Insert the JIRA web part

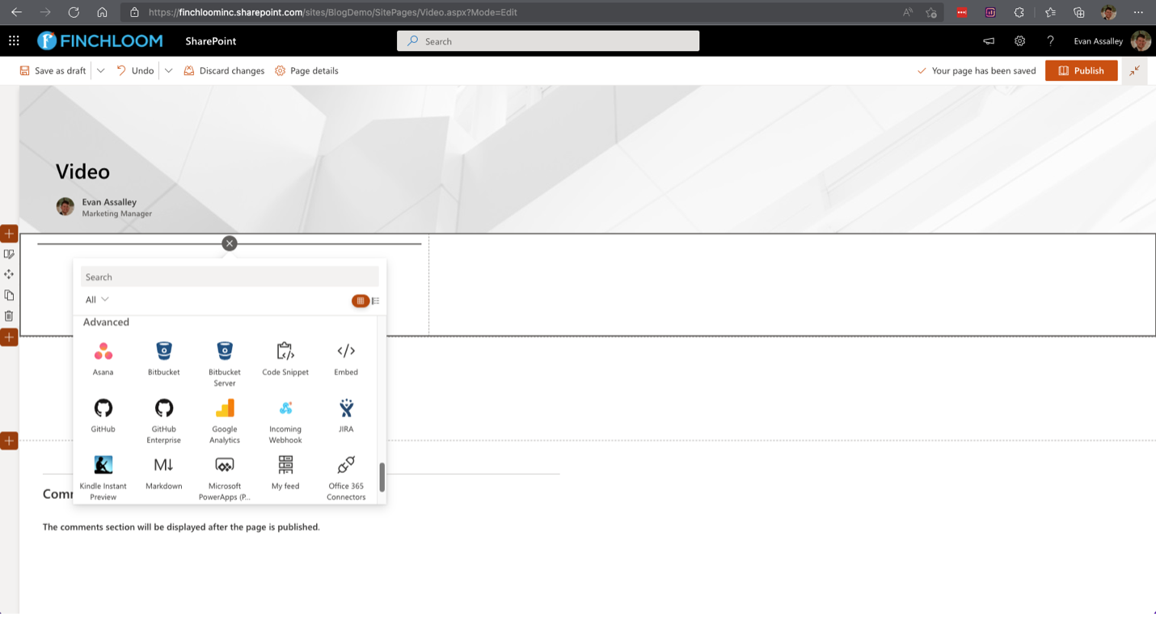pyautogui.click(x=346, y=416)
